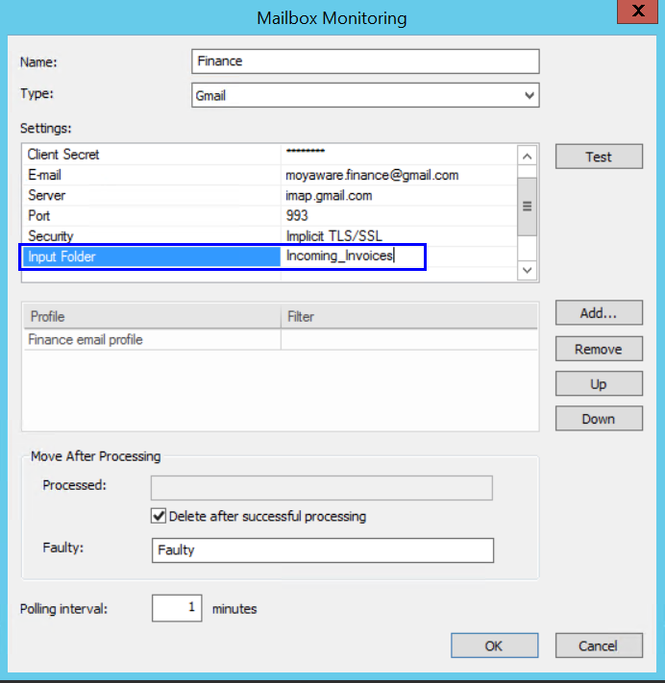This screenshot has height=683, width=665.
Task: Click the Name field containing Finance
Action: [365, 61]
